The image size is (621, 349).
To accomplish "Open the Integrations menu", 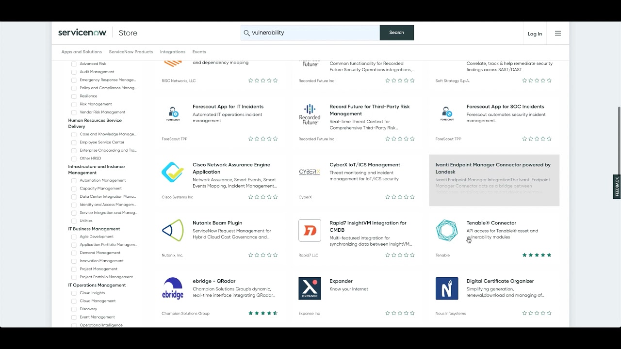I will point(173,52).
